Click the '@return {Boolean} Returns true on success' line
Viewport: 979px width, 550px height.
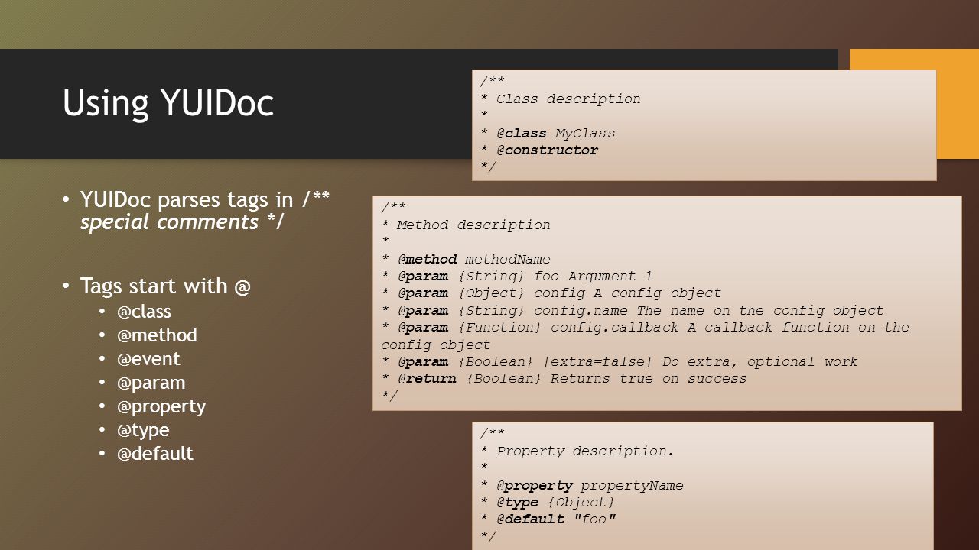click(564, 378)
